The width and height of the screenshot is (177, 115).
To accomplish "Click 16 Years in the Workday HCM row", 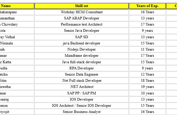I will tap(147, 12).
